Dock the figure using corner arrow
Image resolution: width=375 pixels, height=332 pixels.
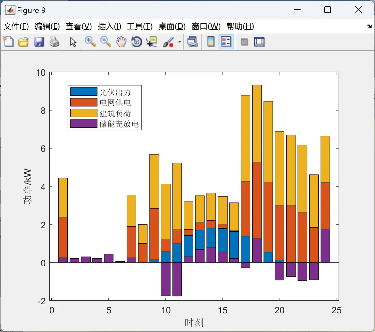(370, 26)
